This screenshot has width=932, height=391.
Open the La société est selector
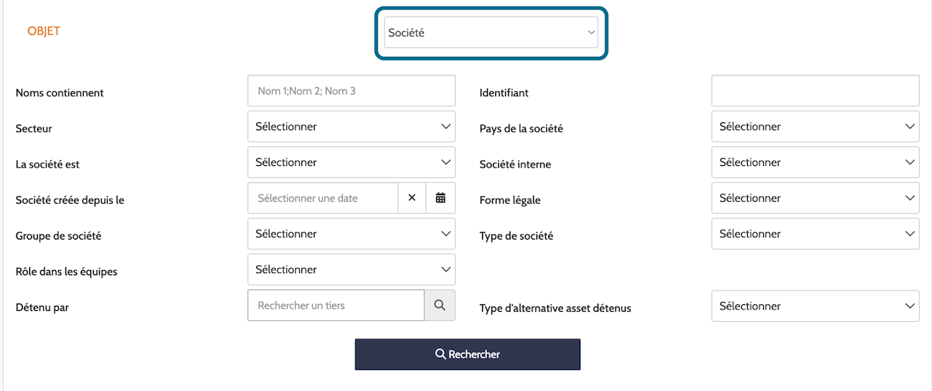[352, 162]
